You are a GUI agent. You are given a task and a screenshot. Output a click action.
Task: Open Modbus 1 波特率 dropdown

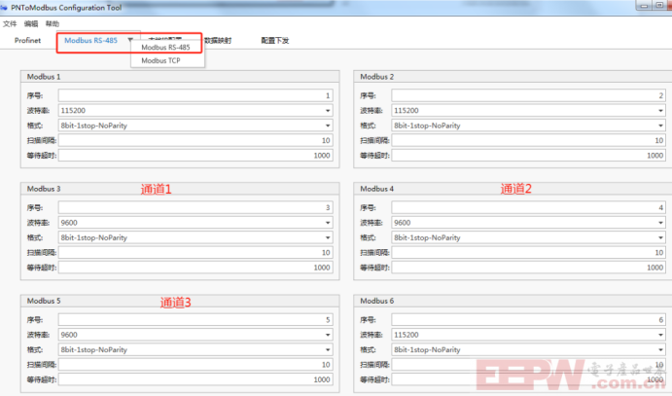coord(195,111)
